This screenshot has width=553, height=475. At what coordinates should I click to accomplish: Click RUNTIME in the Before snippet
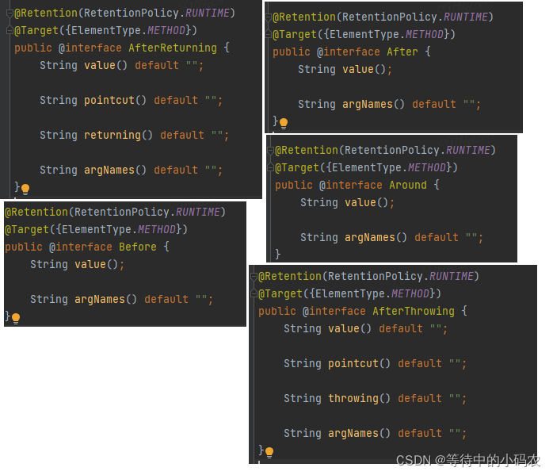coord(198,213)
